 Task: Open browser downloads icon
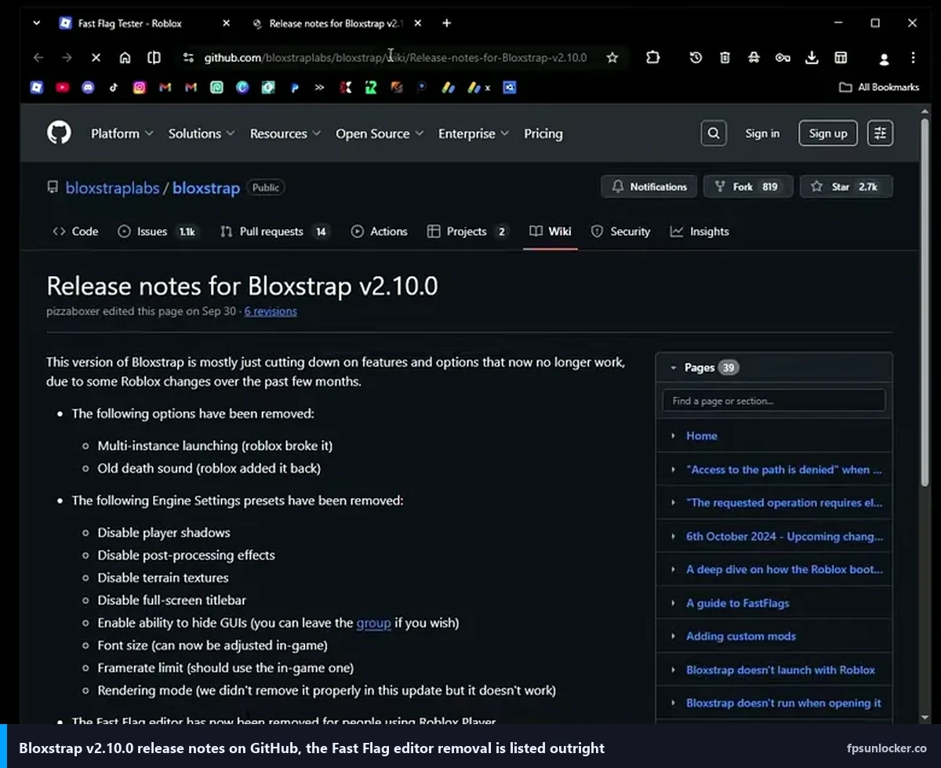tap(812, 57)
